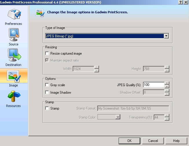
Task: Open the Preferences section icon
Action: [14, 14]
